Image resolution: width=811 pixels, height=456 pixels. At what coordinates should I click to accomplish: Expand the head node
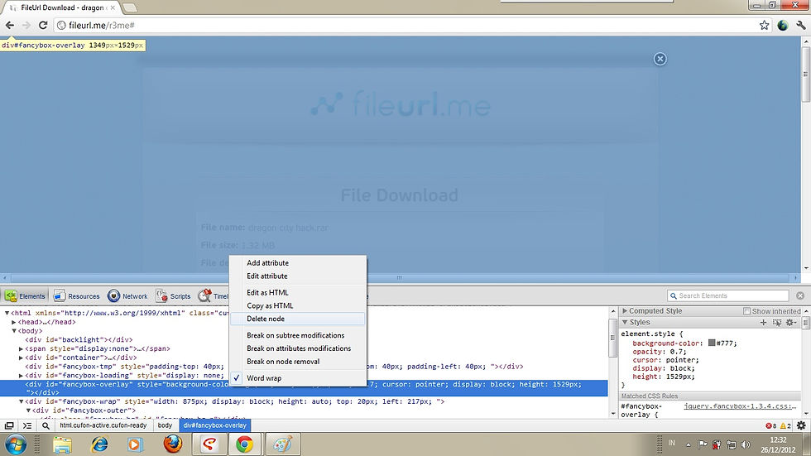14,322
